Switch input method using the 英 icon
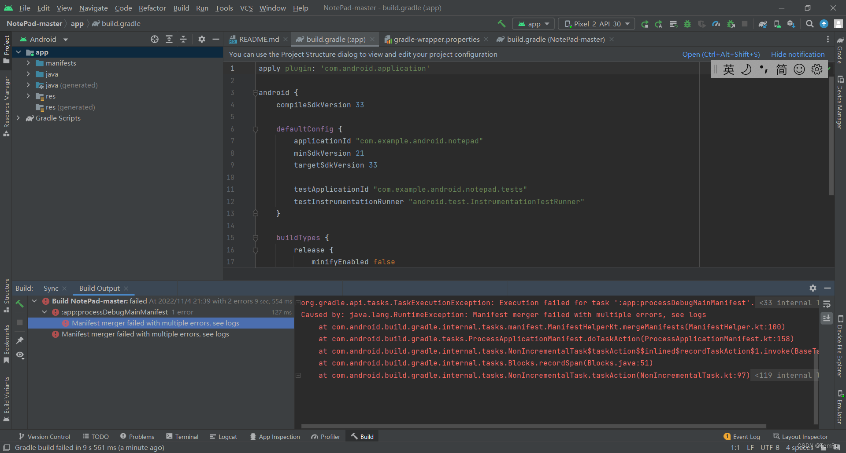846x453 pixels. click(x=729, y=69)
